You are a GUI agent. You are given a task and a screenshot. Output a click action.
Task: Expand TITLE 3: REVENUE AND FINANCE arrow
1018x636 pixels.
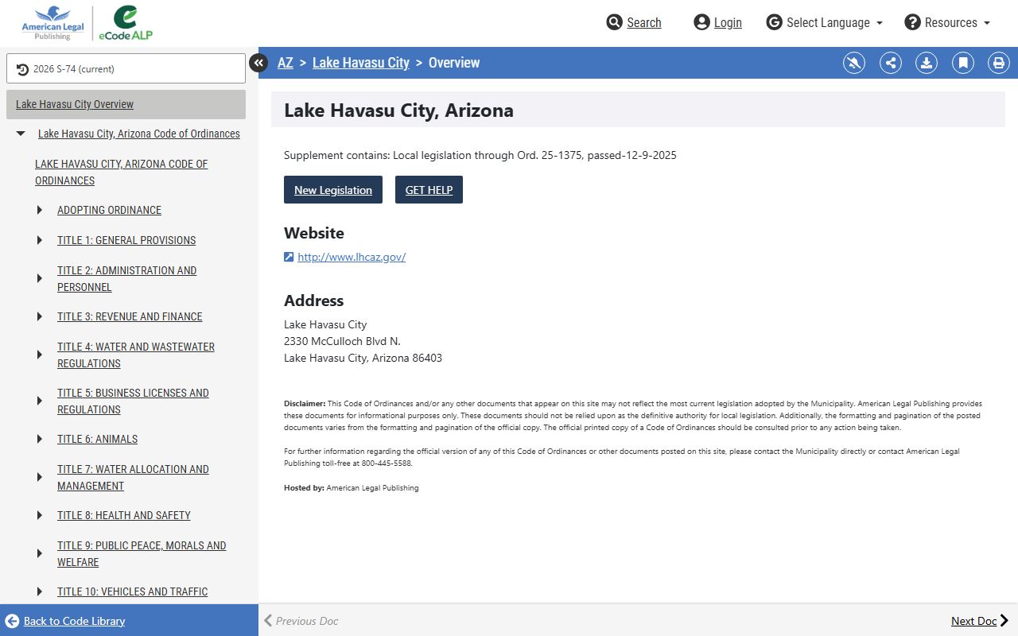tap(40, 317)
